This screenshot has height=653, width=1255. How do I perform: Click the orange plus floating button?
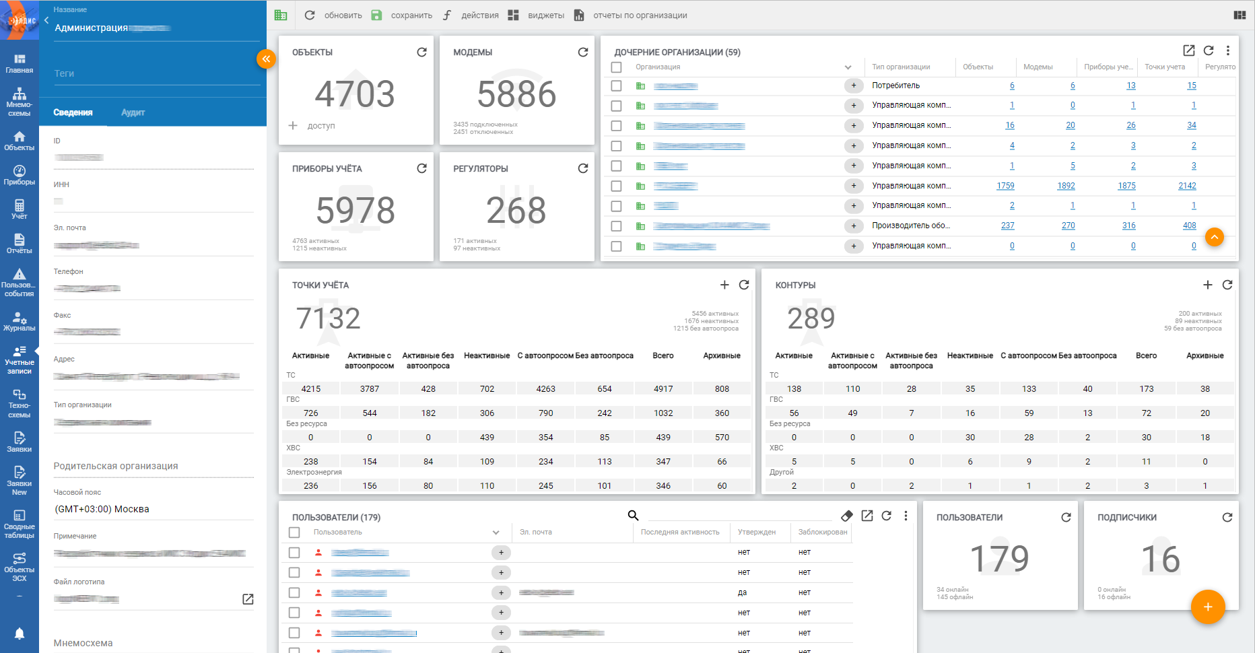tap(1208, 607)
